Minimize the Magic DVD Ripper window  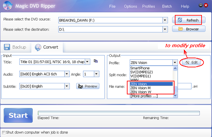coord(201,6)
